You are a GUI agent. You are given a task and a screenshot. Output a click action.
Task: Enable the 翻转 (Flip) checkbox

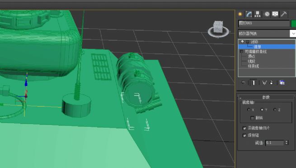[x=252, y=118]
